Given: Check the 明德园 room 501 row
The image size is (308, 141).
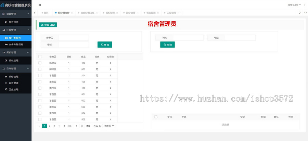Looking at the screenshot, I should 40,69.
